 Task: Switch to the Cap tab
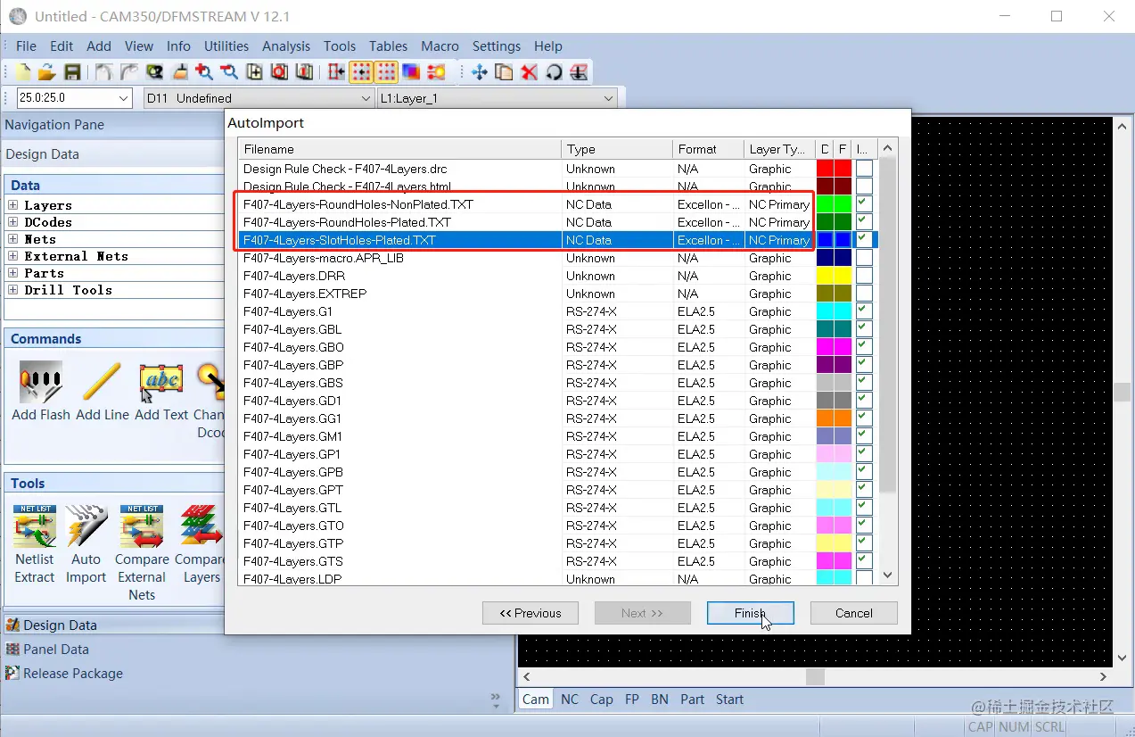click(602, 700)
